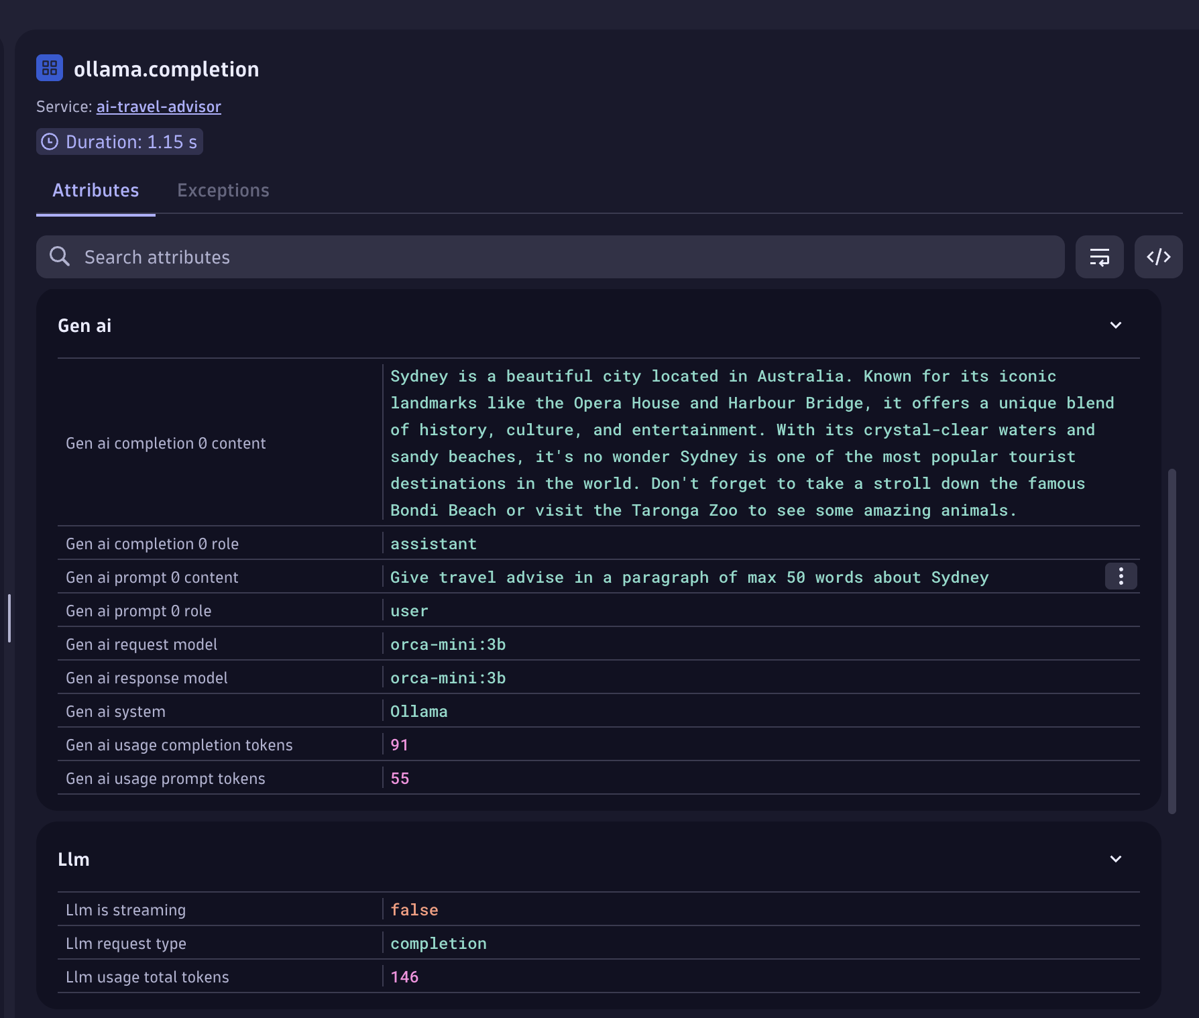Toggle word wrap for attribute values

click(1100, 257)
